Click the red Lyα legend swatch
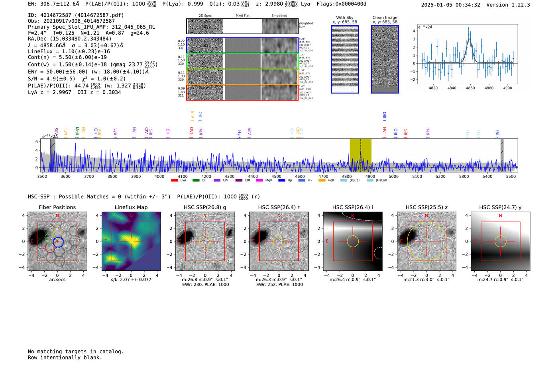The height and width of the screenshot is (379, 558). pos(175,181)
